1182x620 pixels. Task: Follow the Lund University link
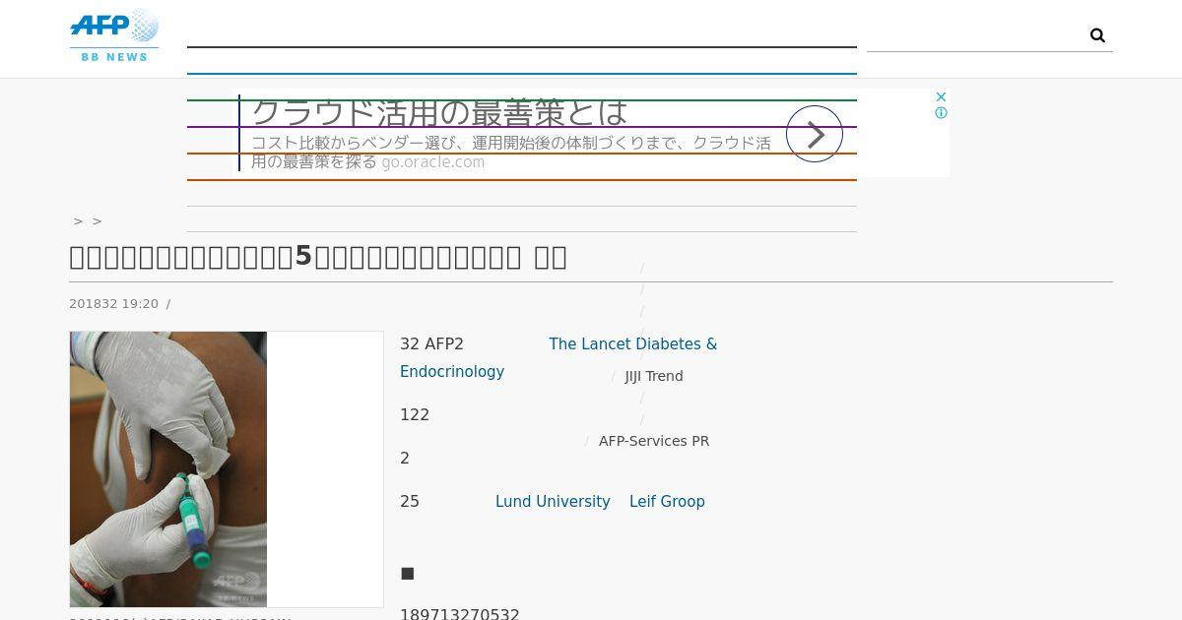pos(553,502)
